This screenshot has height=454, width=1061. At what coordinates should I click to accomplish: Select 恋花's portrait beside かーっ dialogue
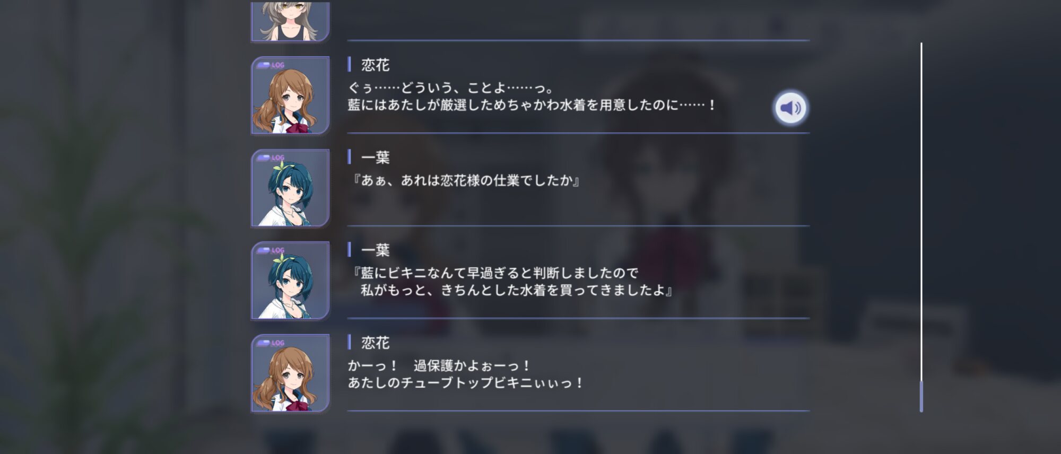pos(290,373)
